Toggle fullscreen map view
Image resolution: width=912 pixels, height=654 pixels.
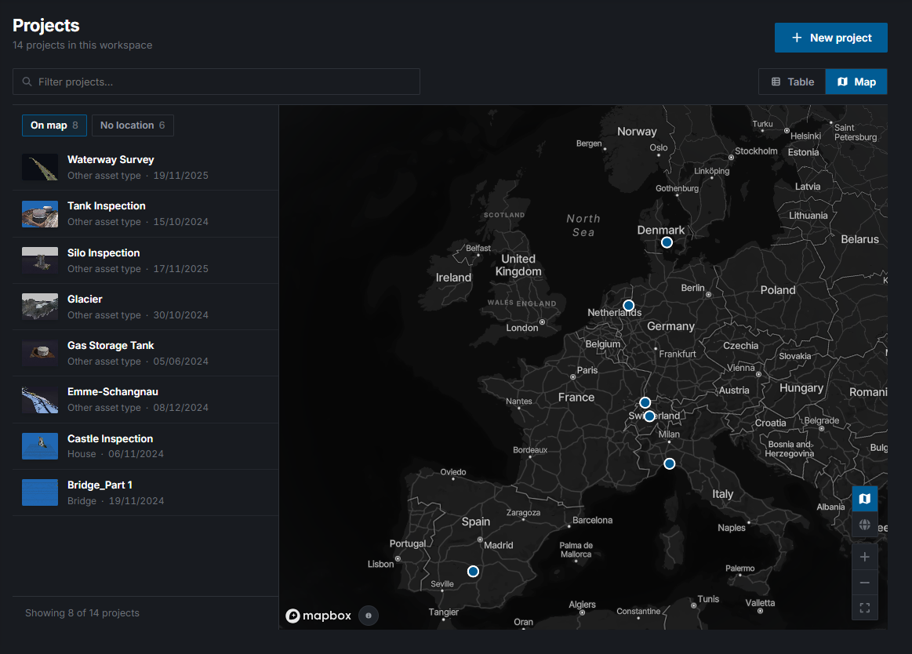click(865, 608)
